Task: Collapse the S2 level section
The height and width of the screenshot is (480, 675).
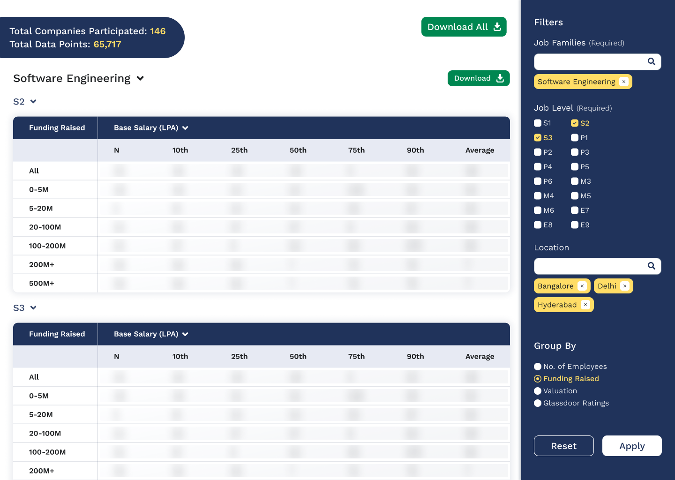Action: coord(33,102)
